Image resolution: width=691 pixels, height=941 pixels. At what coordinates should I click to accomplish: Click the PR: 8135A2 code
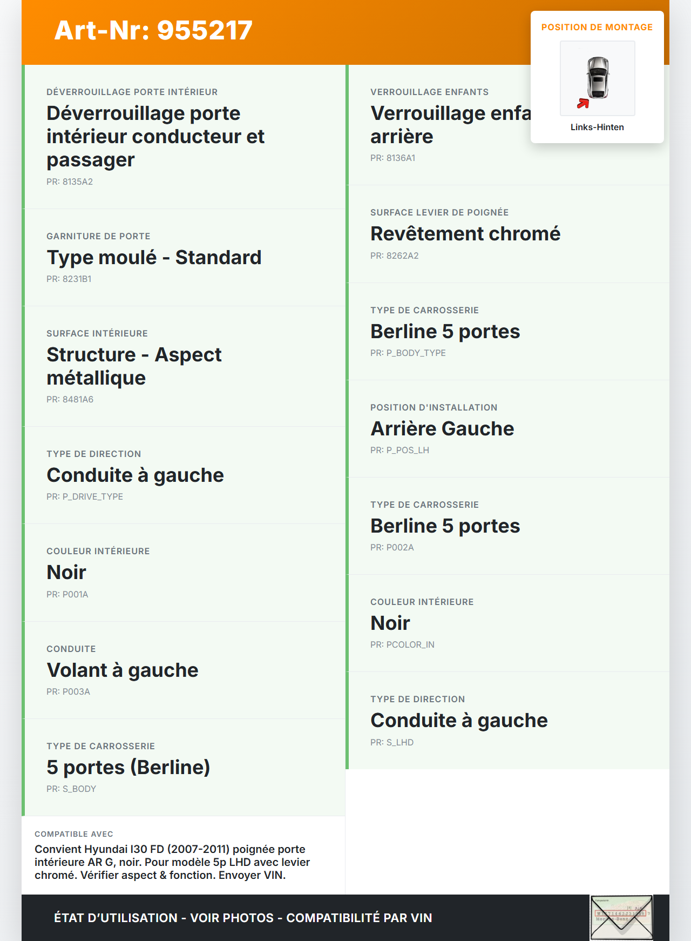(70, 182)
